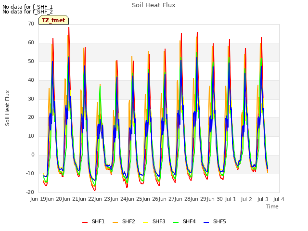Click the 'Jul 1' x-axis date label
308x231 pixels.
(231, 199)
